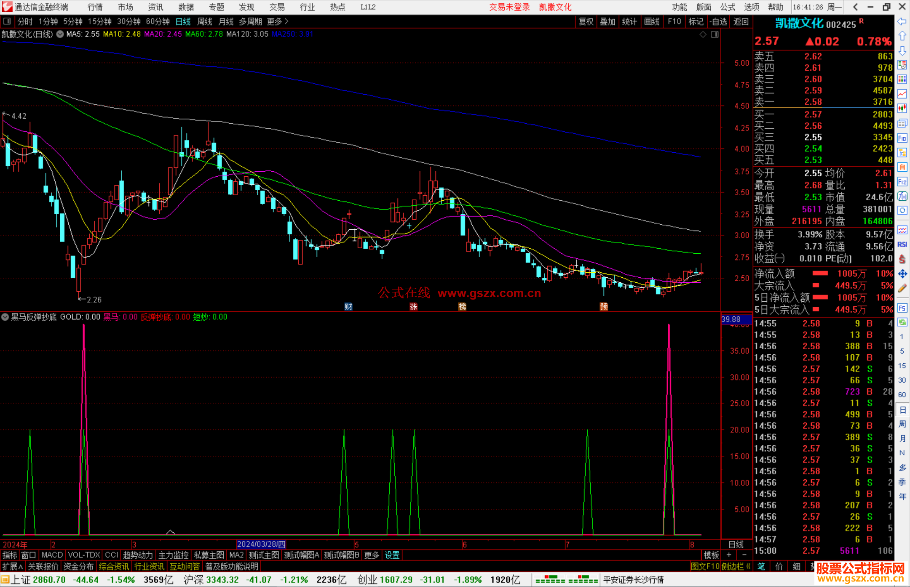Expand the 更多 periods dropdown
Screen dimensions: 910x587
pos(277,21)
